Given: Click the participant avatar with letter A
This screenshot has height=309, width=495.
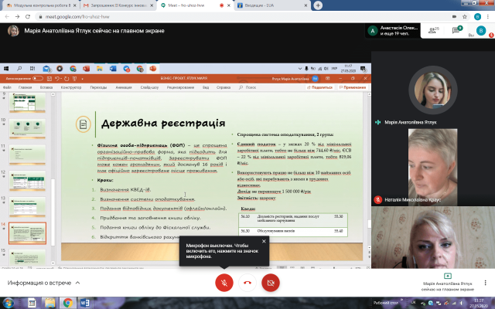Looking at the screenshot, I should (x=374, y=31).
